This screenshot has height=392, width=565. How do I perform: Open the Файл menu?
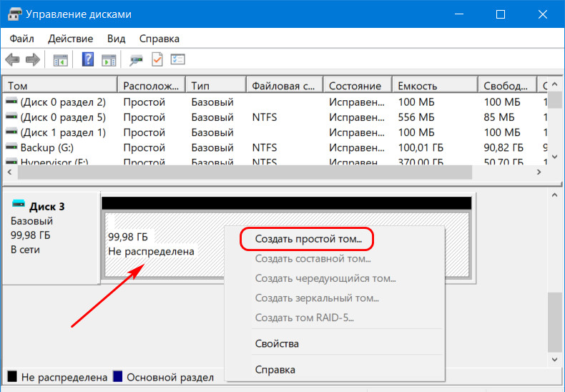[x=21, y=39]
